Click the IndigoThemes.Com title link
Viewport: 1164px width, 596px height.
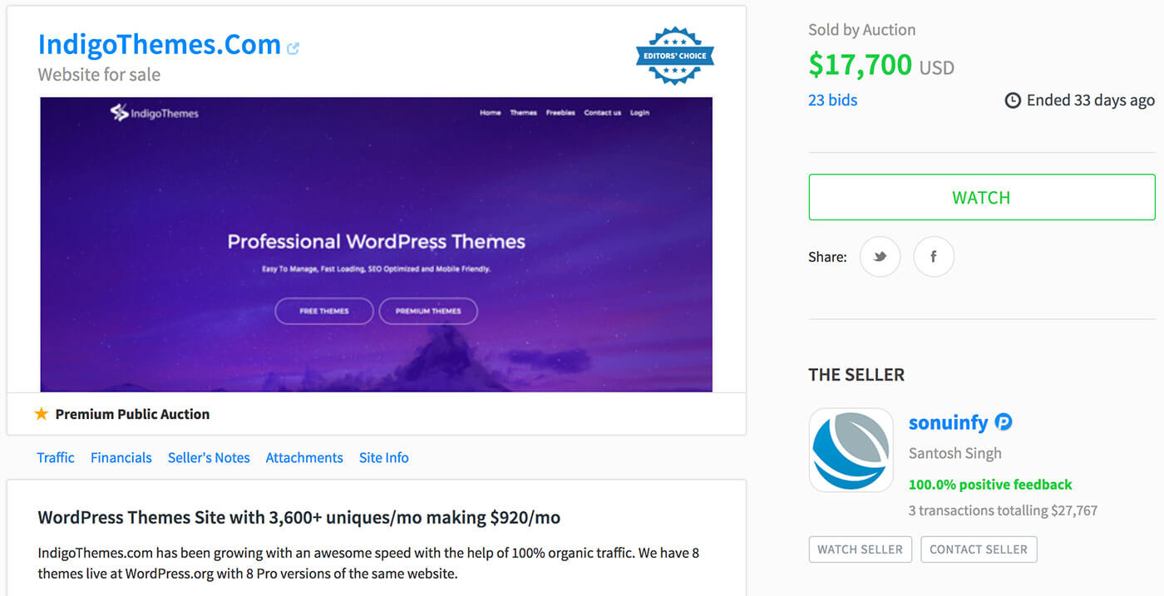[x=160, y=44]
